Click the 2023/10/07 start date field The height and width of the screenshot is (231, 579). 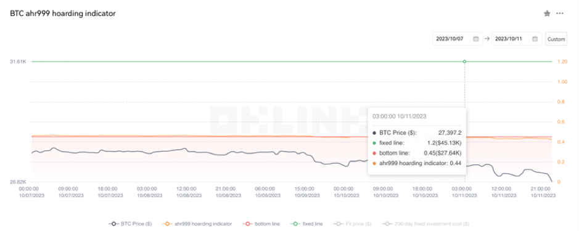[x=458, y=39]
